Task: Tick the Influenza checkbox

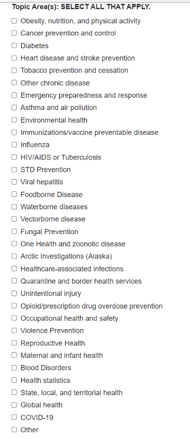Action: point(14,145)
